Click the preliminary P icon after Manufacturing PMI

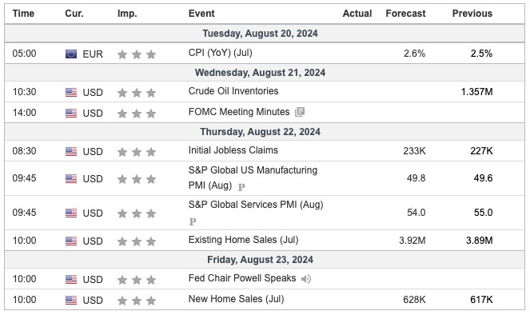241,186
